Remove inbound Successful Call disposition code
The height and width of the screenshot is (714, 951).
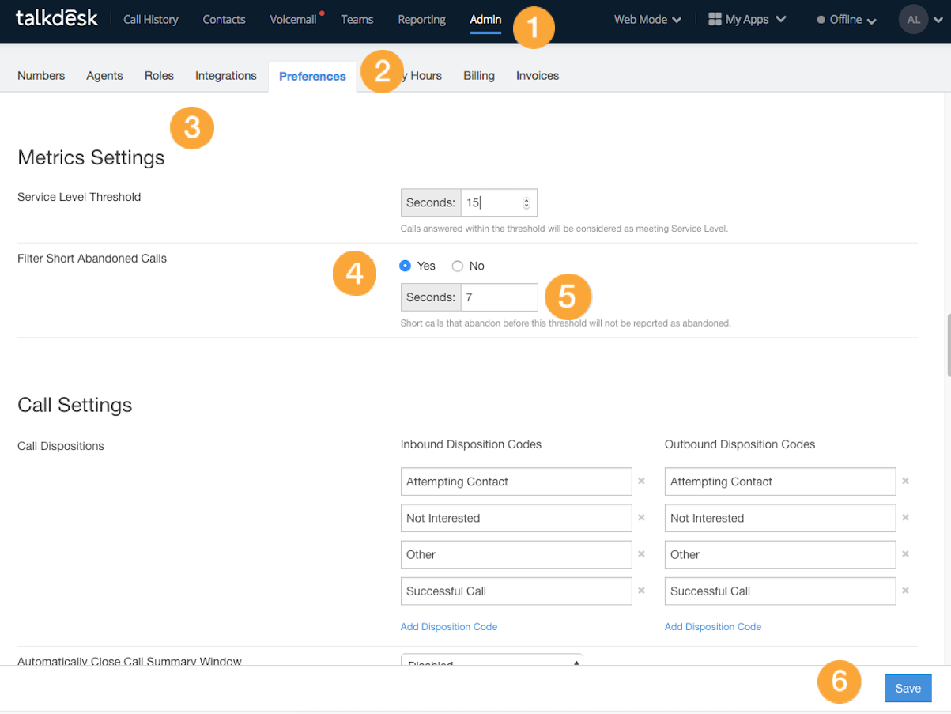641,590
